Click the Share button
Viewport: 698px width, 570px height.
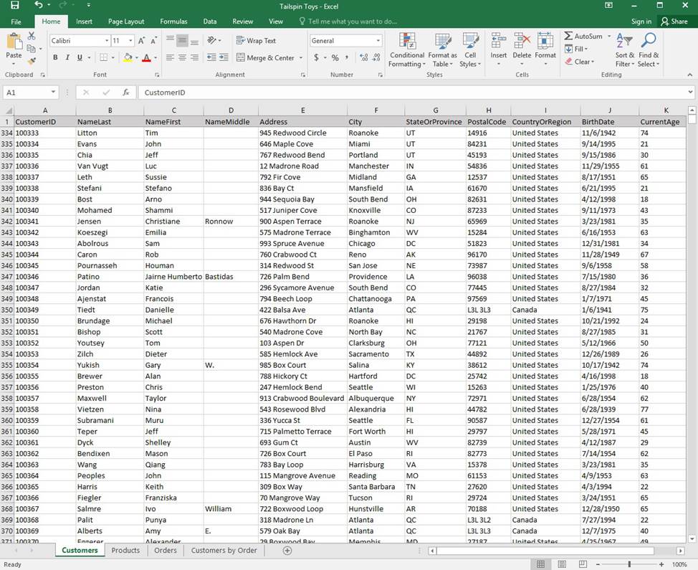coord(674,22)
